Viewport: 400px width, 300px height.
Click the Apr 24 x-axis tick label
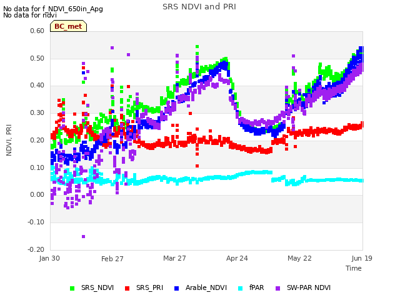point(237,258)
